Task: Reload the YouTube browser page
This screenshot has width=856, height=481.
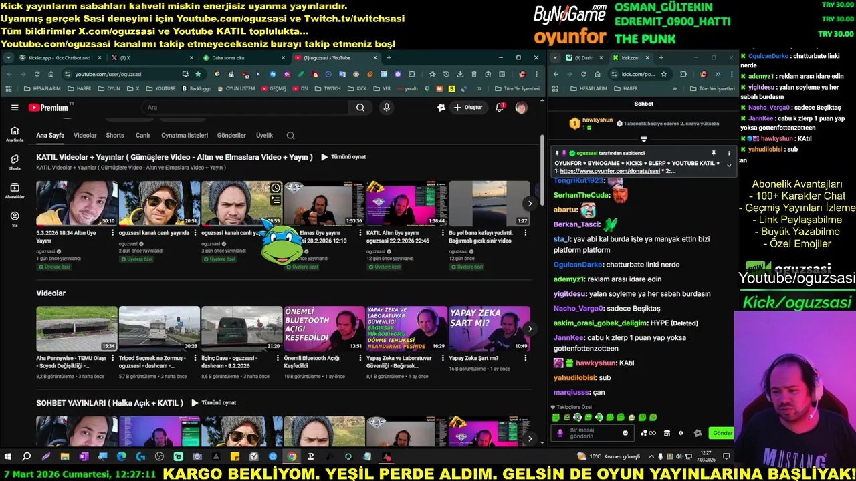Action: [x=36, y=74]
